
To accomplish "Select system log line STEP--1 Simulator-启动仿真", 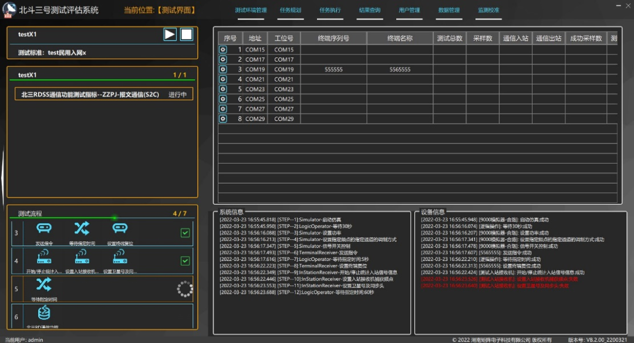I will pyautogui.click(x=280, y=220).
